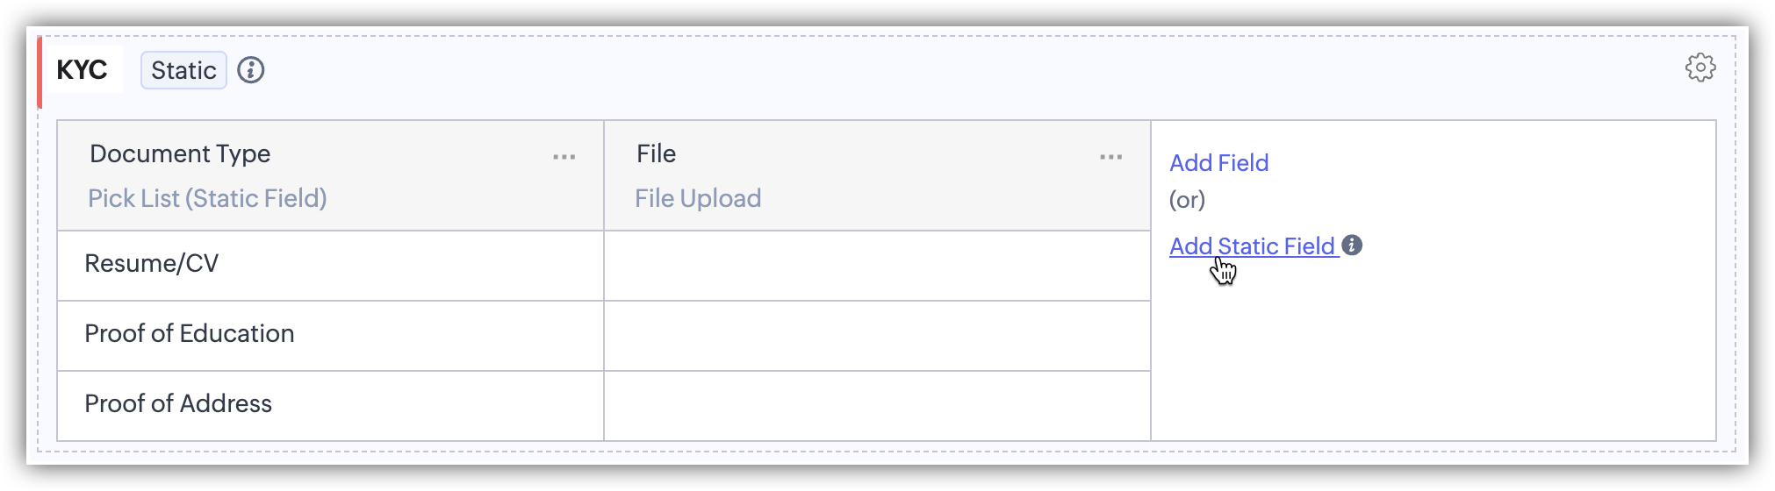Click the Add Field link
This screenshot has height=491, width=1775.
point(1218,163)
